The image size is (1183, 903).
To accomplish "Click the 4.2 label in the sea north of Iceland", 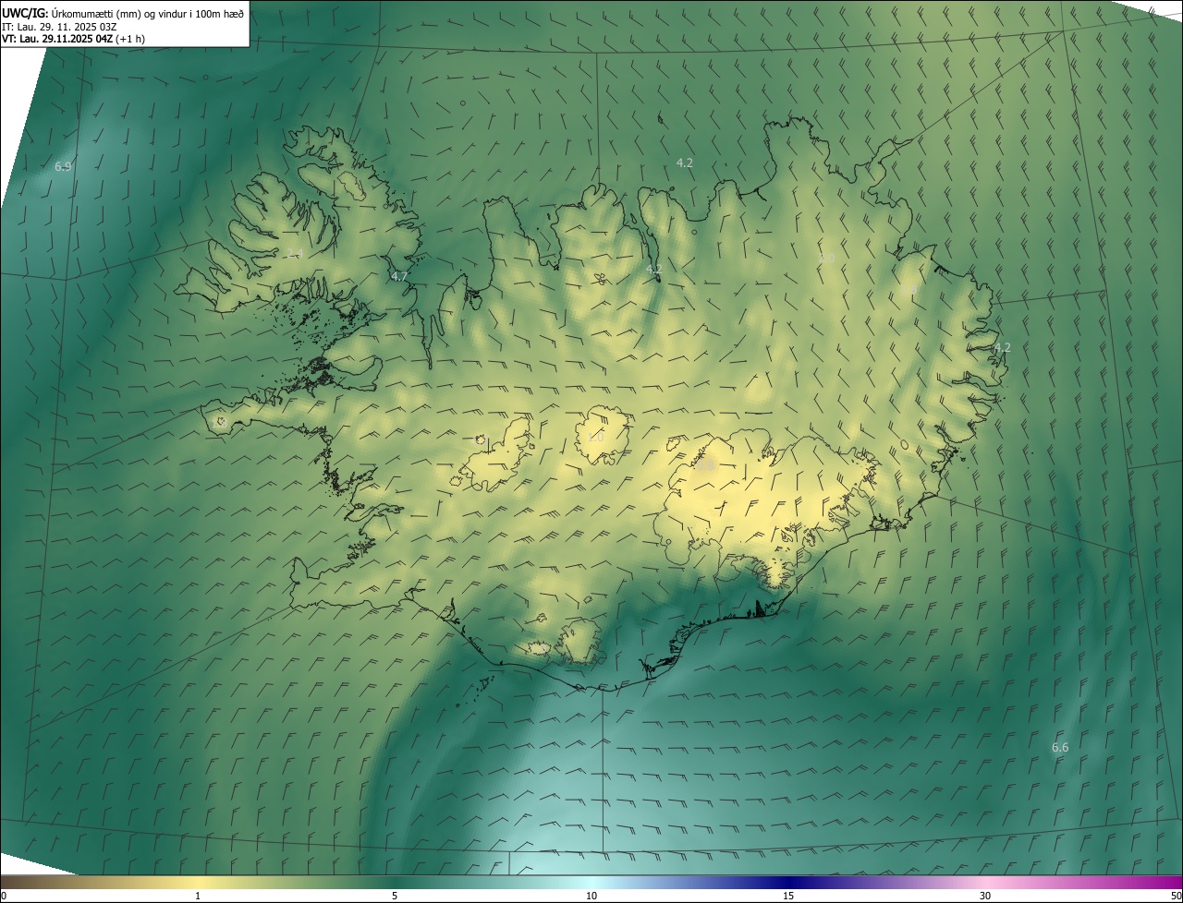I will (x=684, y=163).
